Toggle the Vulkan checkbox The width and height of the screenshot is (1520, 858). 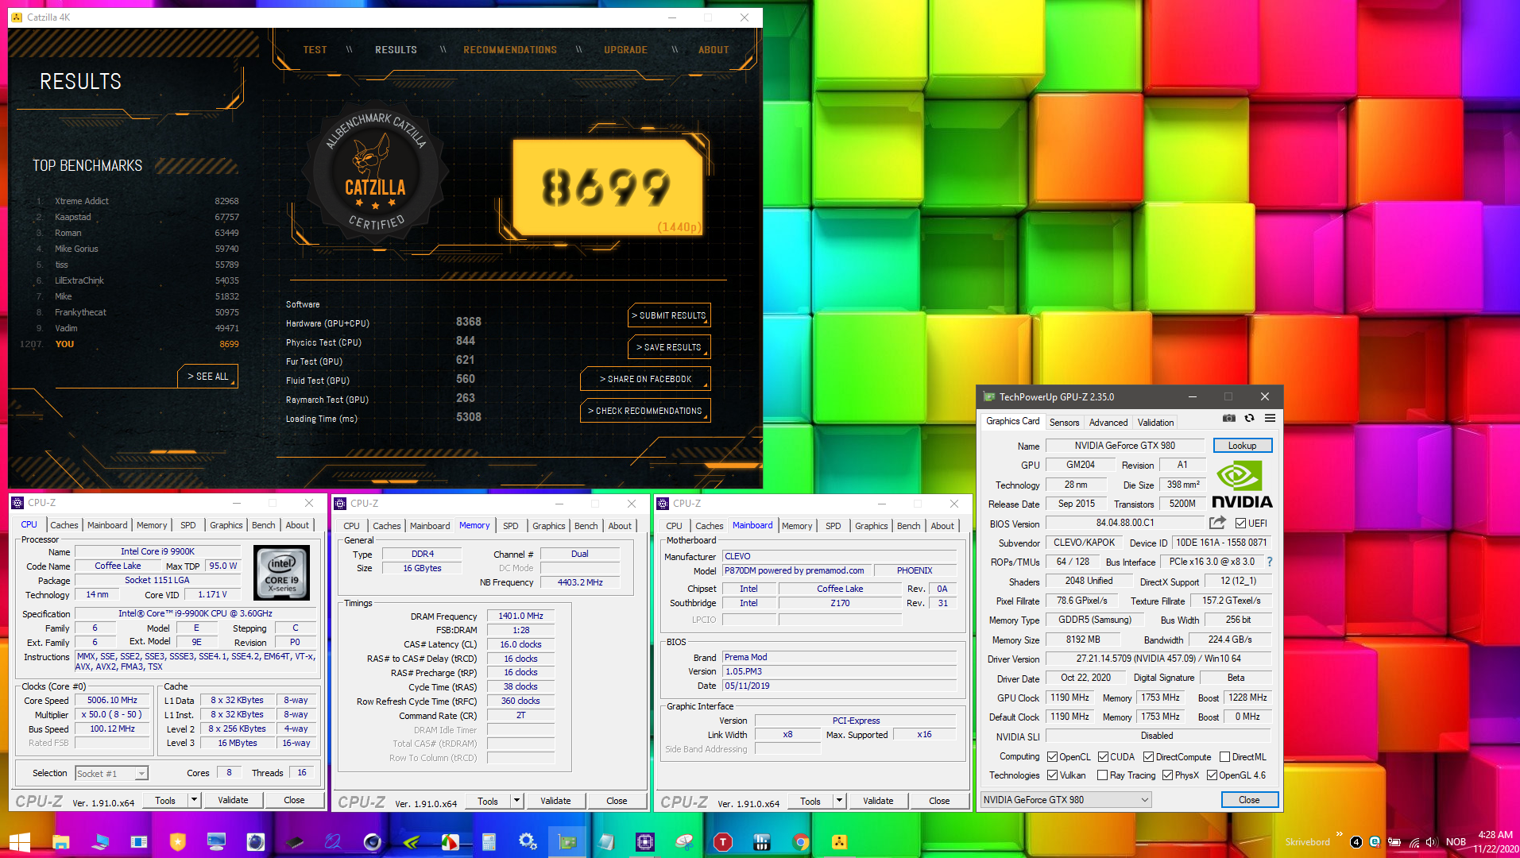pyautogui.click(x=1052, y=775)
